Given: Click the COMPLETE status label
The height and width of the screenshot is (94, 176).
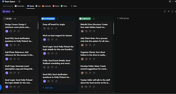Looking at the screenshot, I should (85, 19).
